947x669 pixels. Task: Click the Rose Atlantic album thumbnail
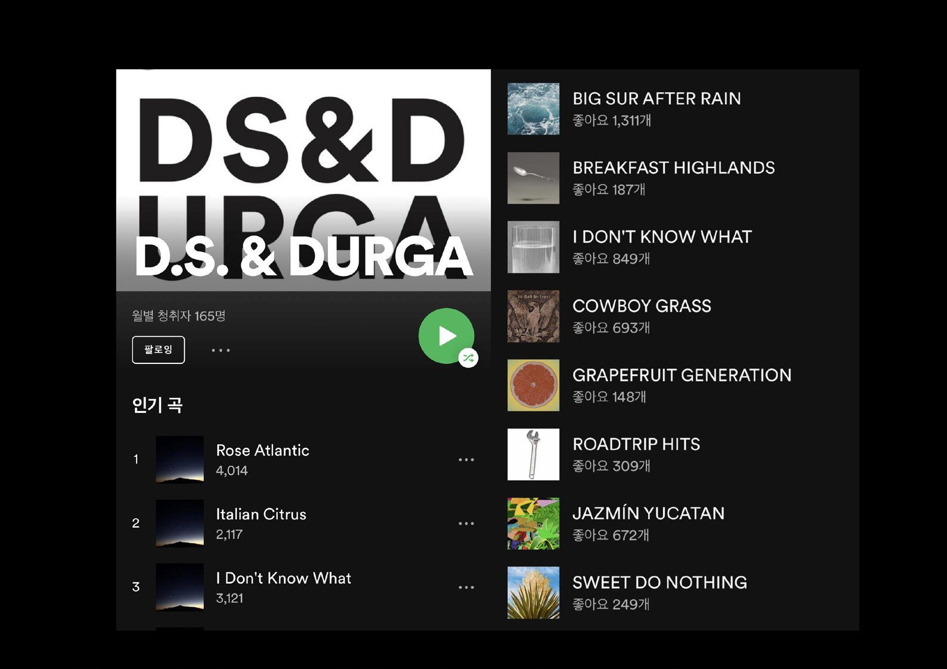pyautogui.click(x=180, y=459)
